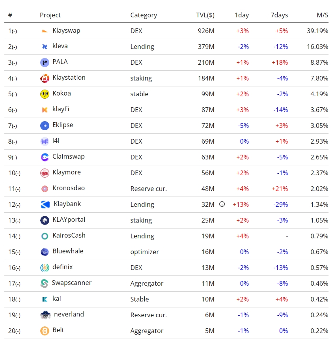Sort by the 7days column header
Viewport: 336px width, 339px height.
click(x=279, y=15)
